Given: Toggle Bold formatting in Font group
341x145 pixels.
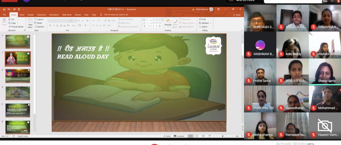Looking at the screenshot, I should [x=50, y=25].
